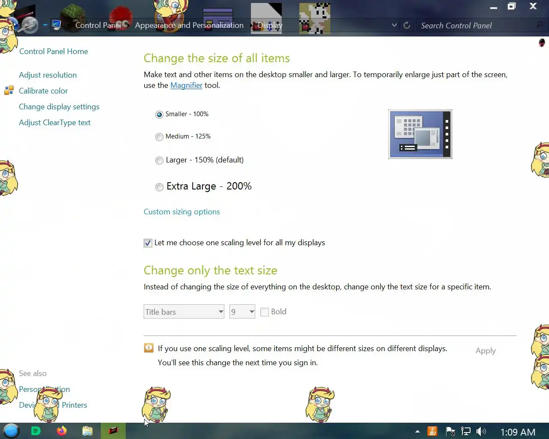Click the network tray icon
Screen dimensions: 549x439
click(x=465, y=431)
